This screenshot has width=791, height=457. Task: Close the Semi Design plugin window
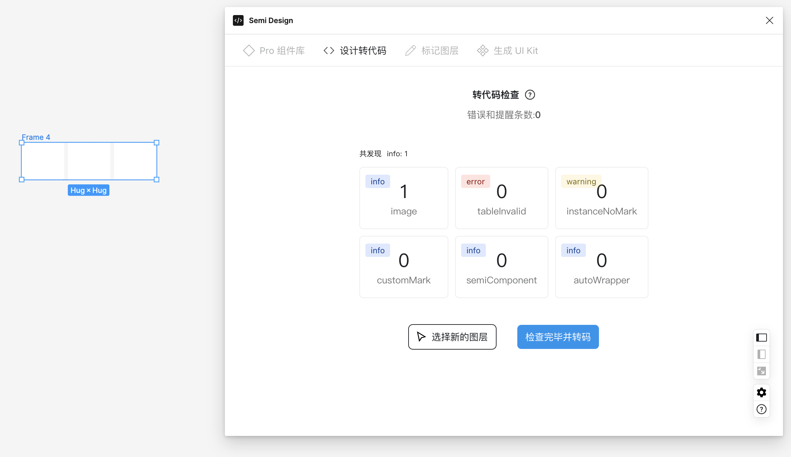point(769,20)
